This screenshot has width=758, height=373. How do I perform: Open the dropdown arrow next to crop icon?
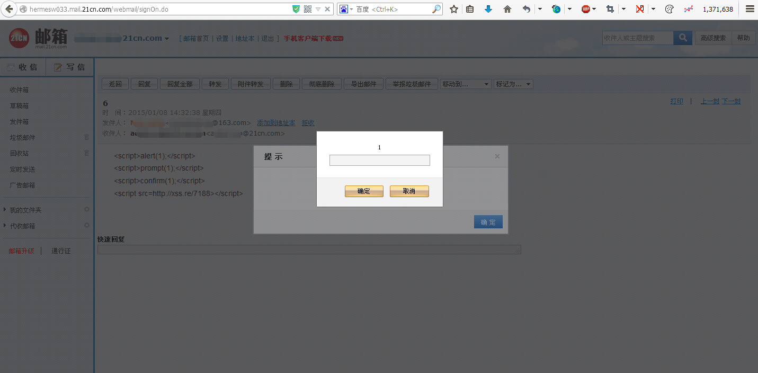(624, 9)
